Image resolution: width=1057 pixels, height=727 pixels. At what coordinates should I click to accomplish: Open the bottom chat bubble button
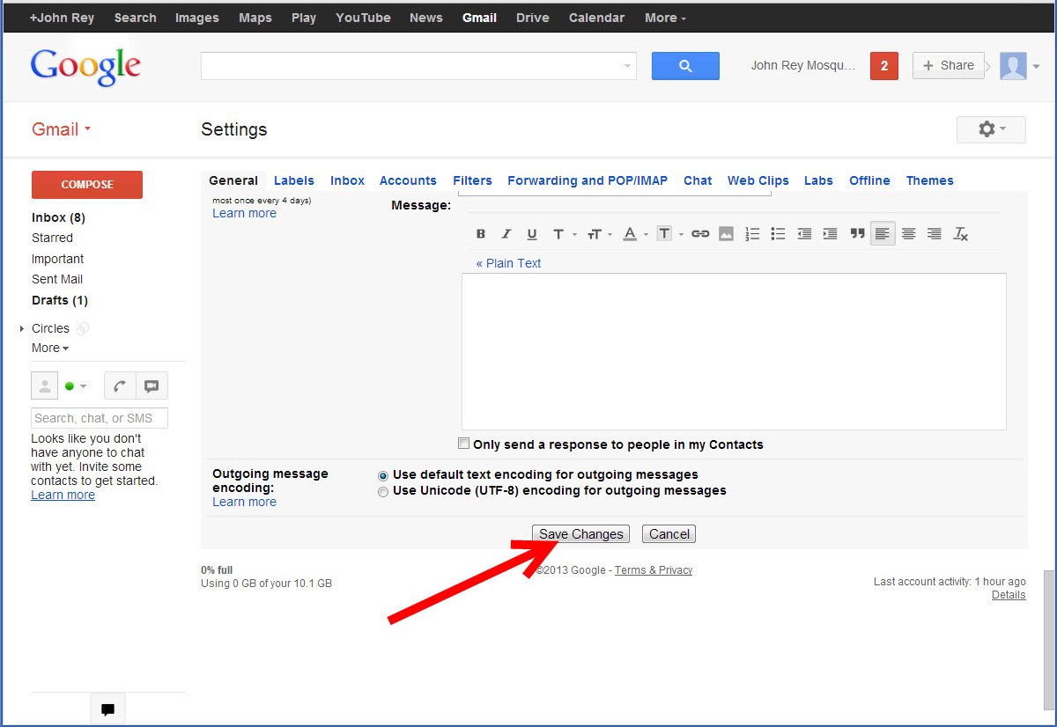click(x=107, y=709)
